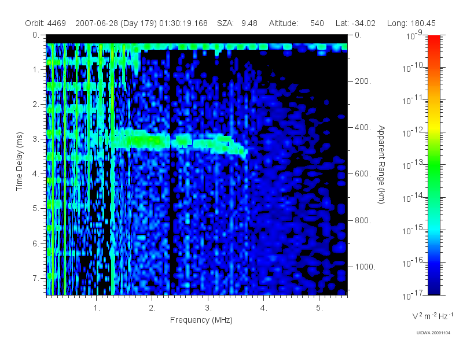Image resolution: width=463 pixels, height=347 pixels.
Task: Click the '3.' tick on Time Delay axis
Action: tap(36, 139)
